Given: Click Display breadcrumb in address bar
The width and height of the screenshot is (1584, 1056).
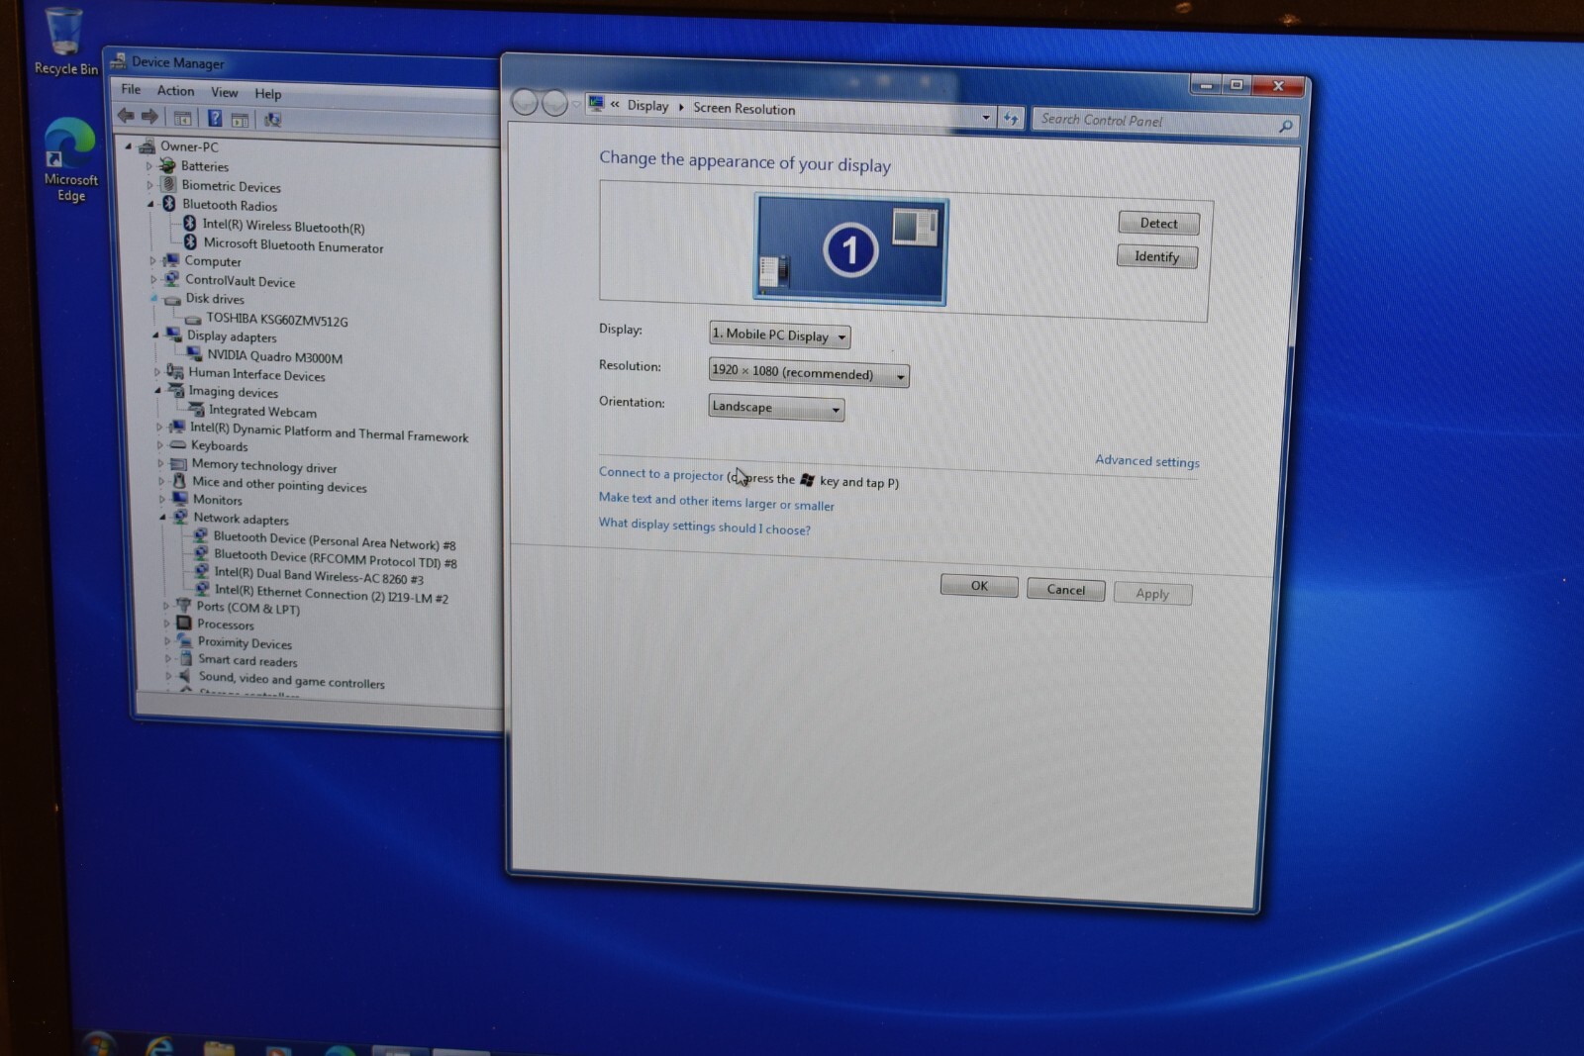Looking at the screenshot, I should (647, 106).
